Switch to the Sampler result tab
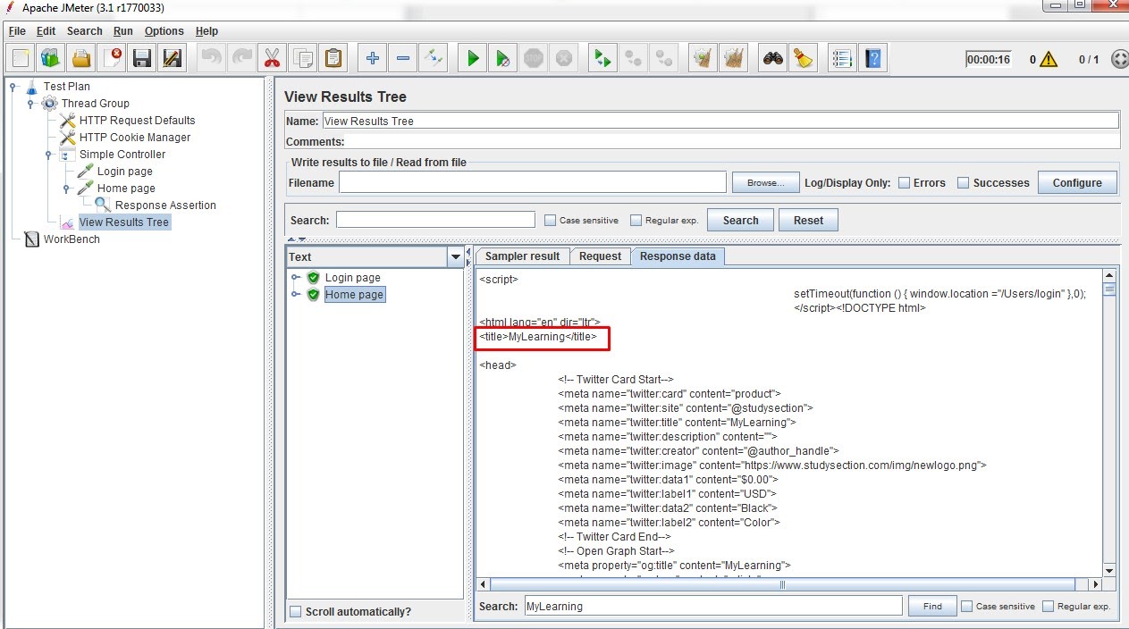The height and width of the screenshot is (629, 1129). point(522,256)
